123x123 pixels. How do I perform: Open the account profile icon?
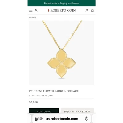[x=87, y=10]
